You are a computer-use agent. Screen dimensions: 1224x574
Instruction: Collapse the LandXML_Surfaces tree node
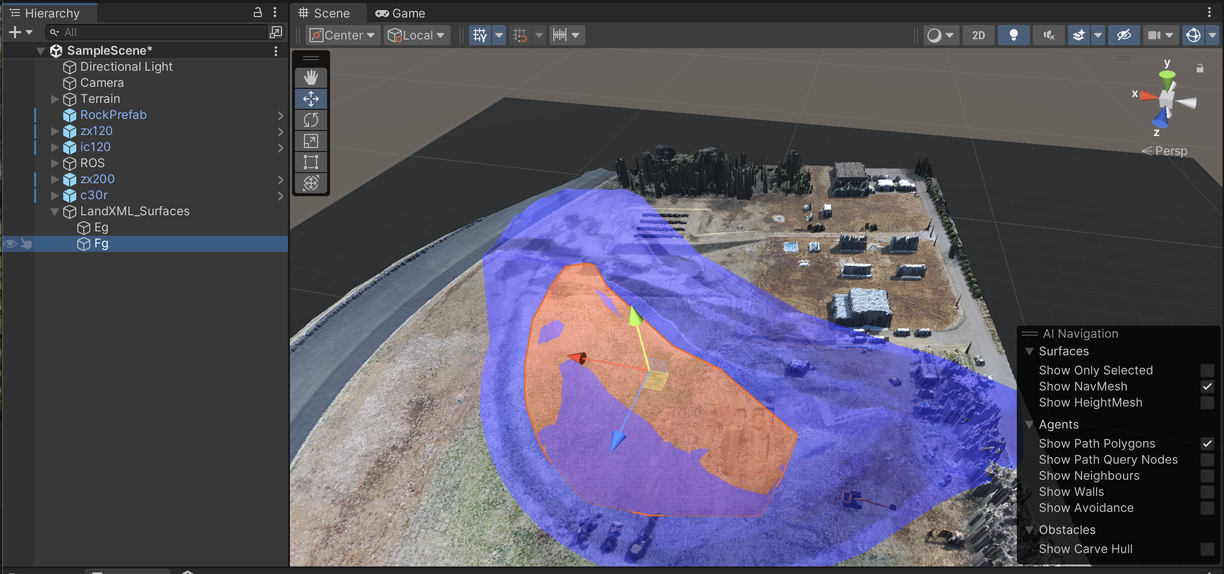click(x=55, y=211)
